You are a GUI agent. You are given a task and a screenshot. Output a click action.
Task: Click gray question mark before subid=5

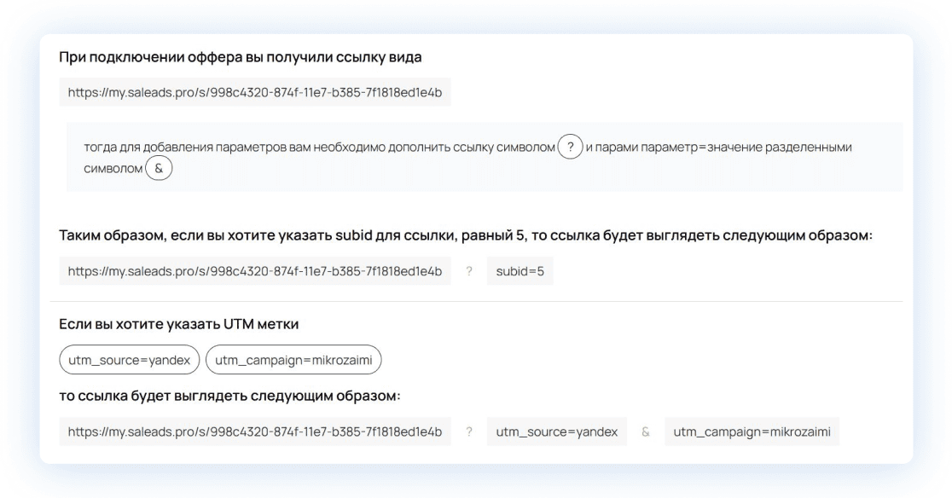[469, 271]
